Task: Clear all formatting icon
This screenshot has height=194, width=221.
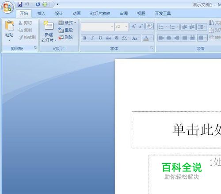Action: pos(150,27)
